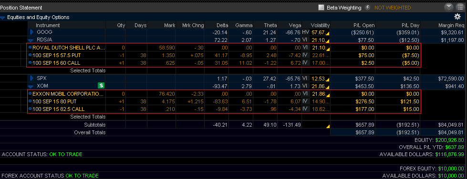Click the Gamma column header

(x=243, y=25)
